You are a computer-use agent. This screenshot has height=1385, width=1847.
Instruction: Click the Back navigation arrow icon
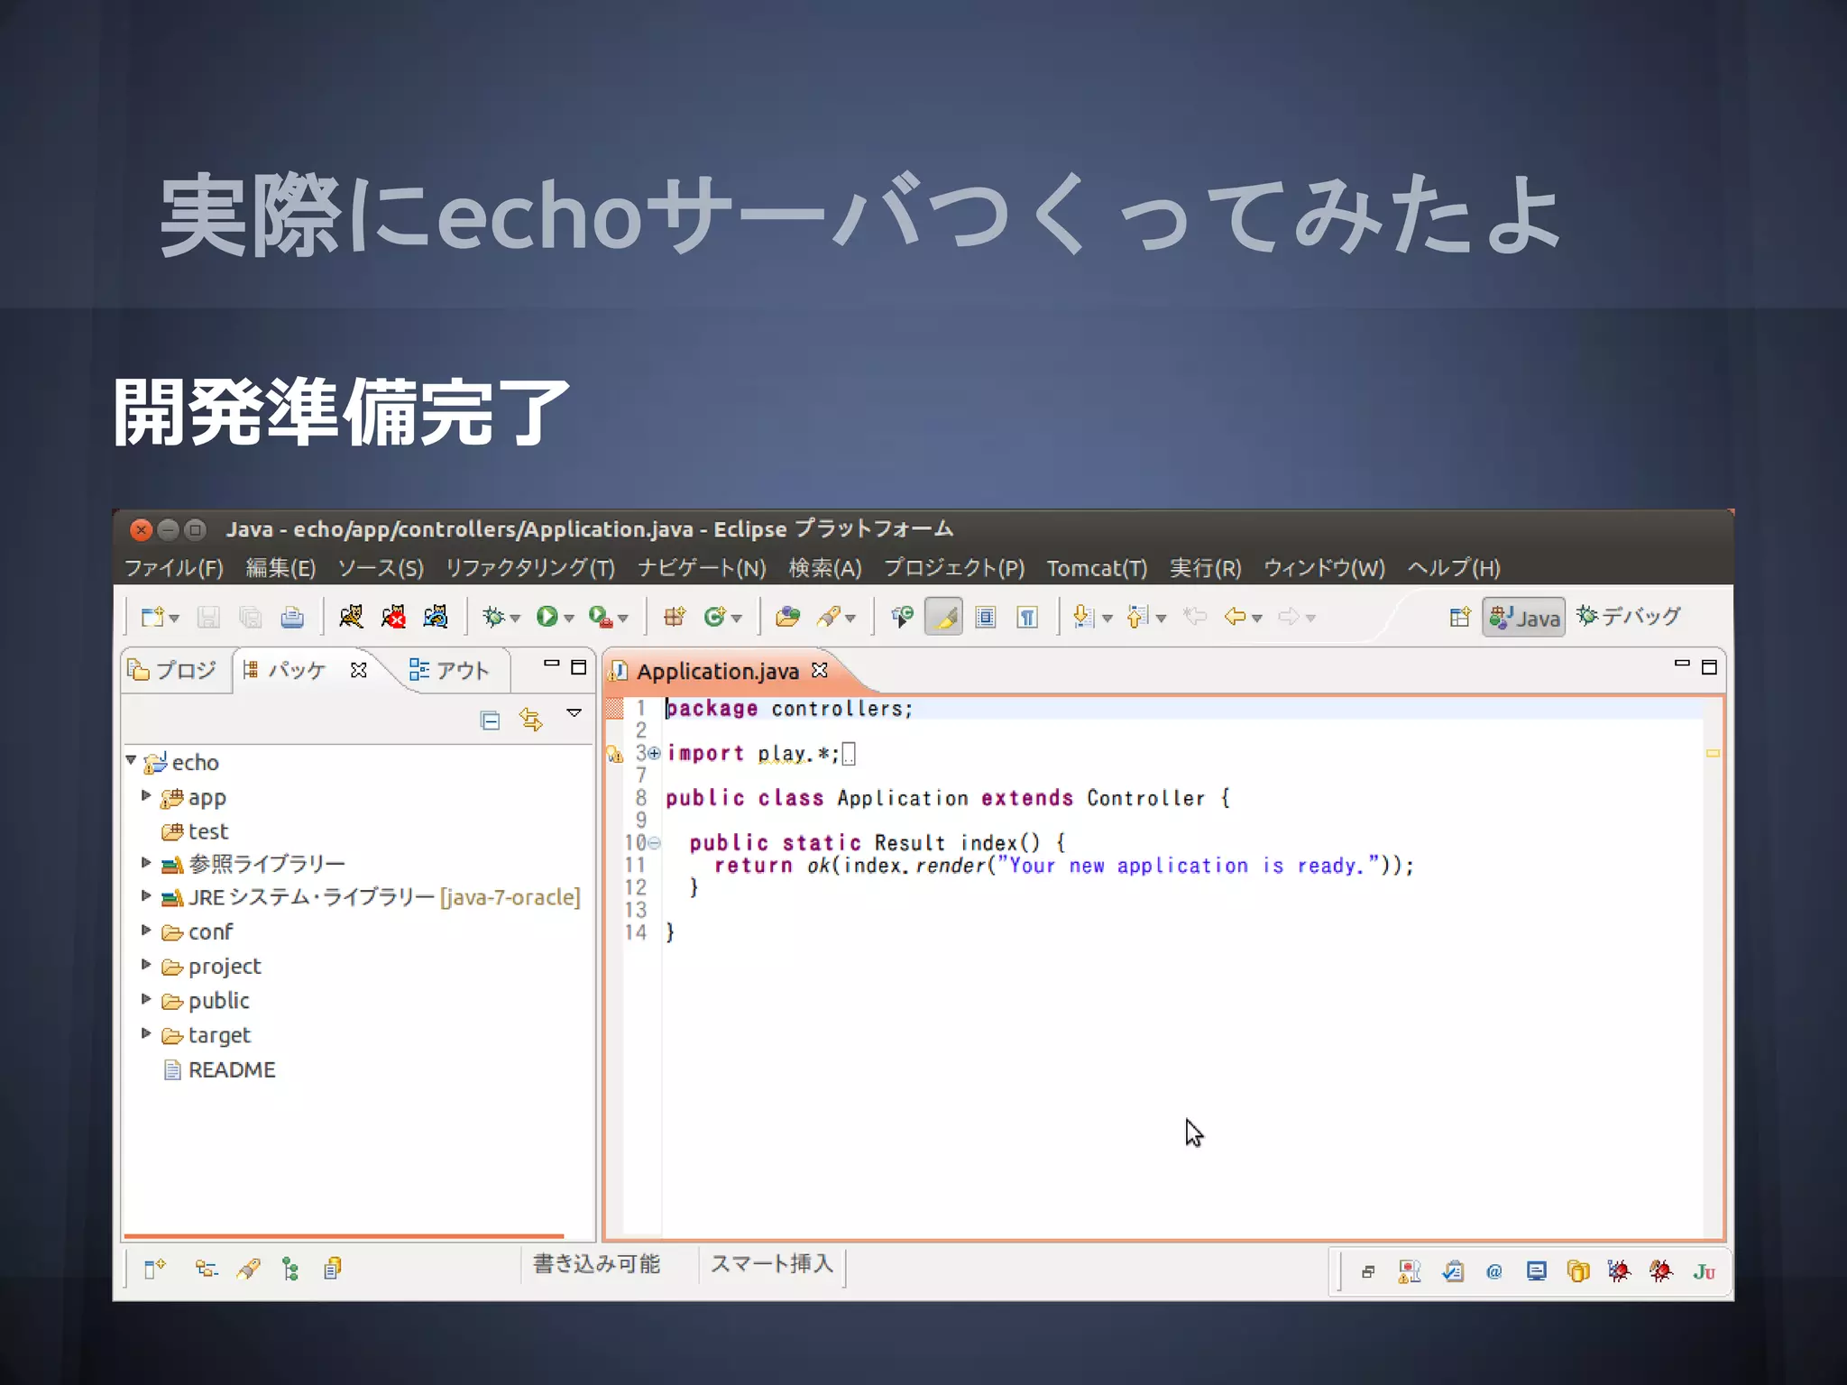tap(1235, 617)
